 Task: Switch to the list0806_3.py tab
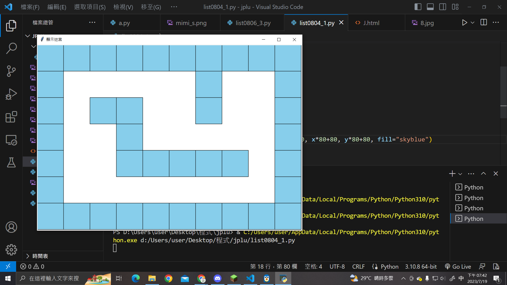[253, 23]
